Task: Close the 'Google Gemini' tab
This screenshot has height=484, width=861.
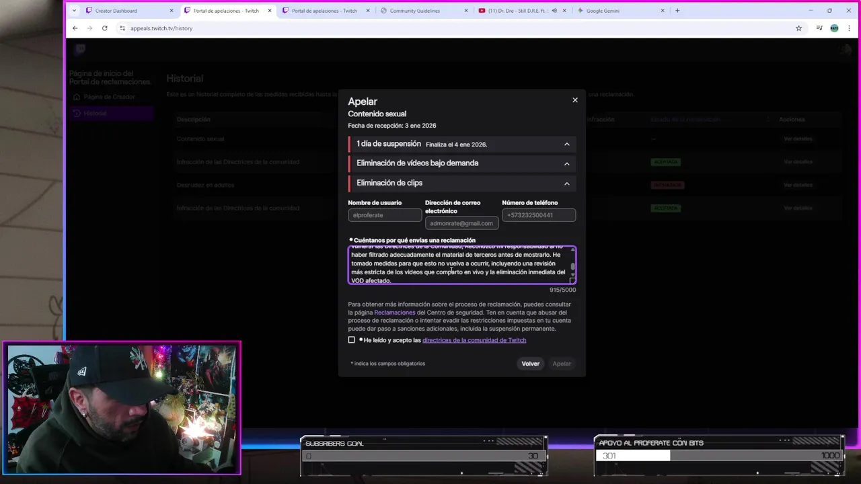Action: (662, 11)
